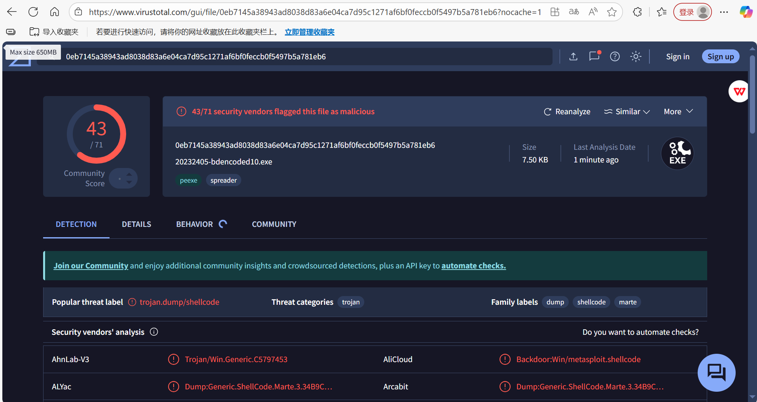The image size is (757, 402).
Task: Open the import favorites folder icon
Action: point(34,32)
